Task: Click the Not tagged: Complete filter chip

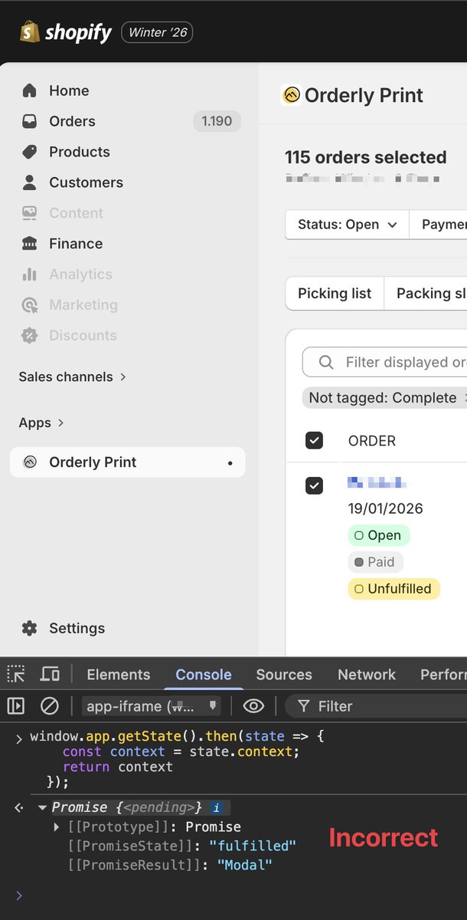Action: click(x=385, y=398)
